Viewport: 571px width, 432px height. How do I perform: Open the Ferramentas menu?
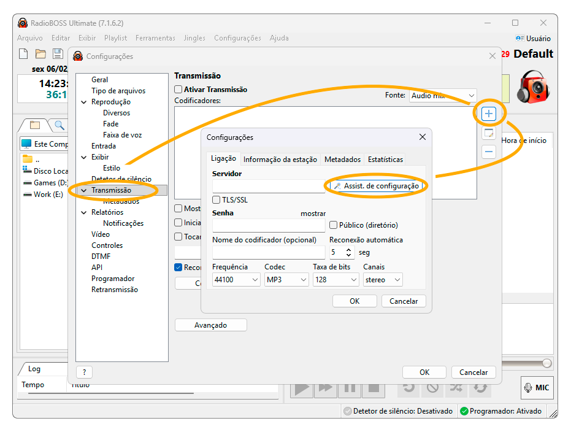(x=155, y=38)
